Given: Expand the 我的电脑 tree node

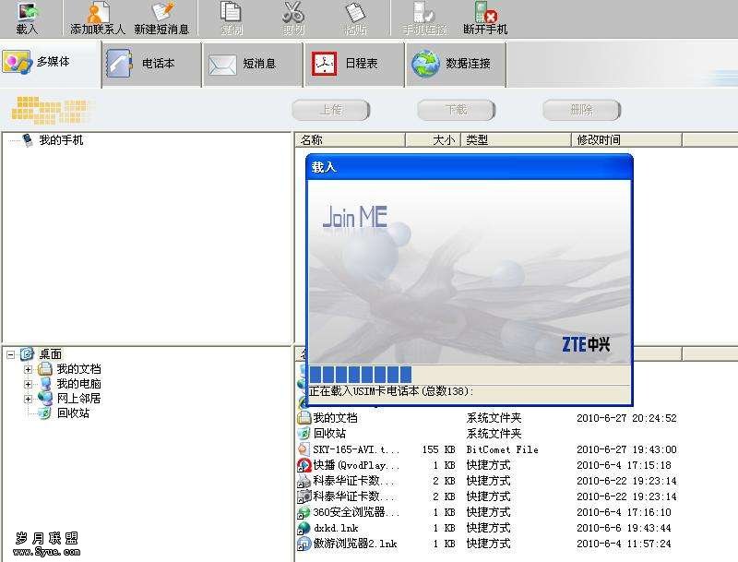Looking at the screenshot, I should tap(29, 384).
